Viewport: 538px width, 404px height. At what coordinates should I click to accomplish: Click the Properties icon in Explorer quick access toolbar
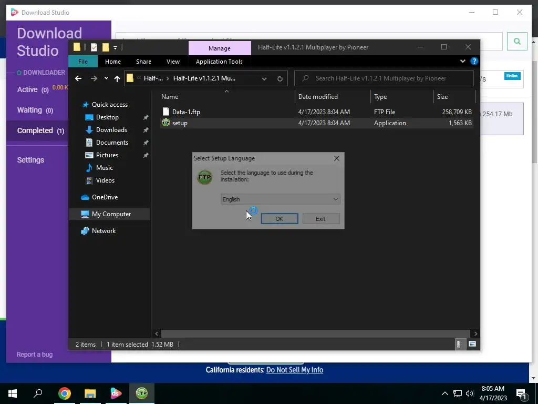(x=94, y=47)
